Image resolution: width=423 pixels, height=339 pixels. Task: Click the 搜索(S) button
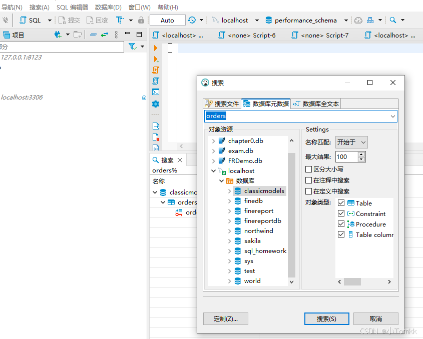click(326, 318)
